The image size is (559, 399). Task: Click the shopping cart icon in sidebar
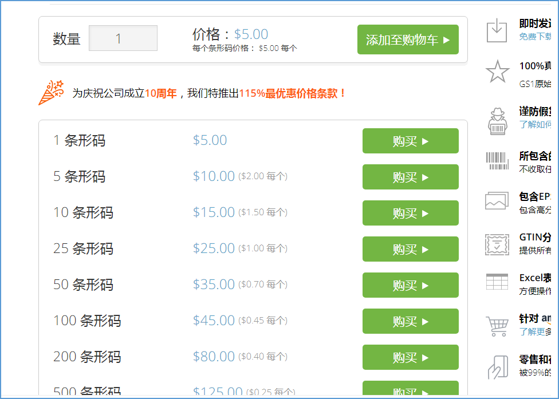497,326
